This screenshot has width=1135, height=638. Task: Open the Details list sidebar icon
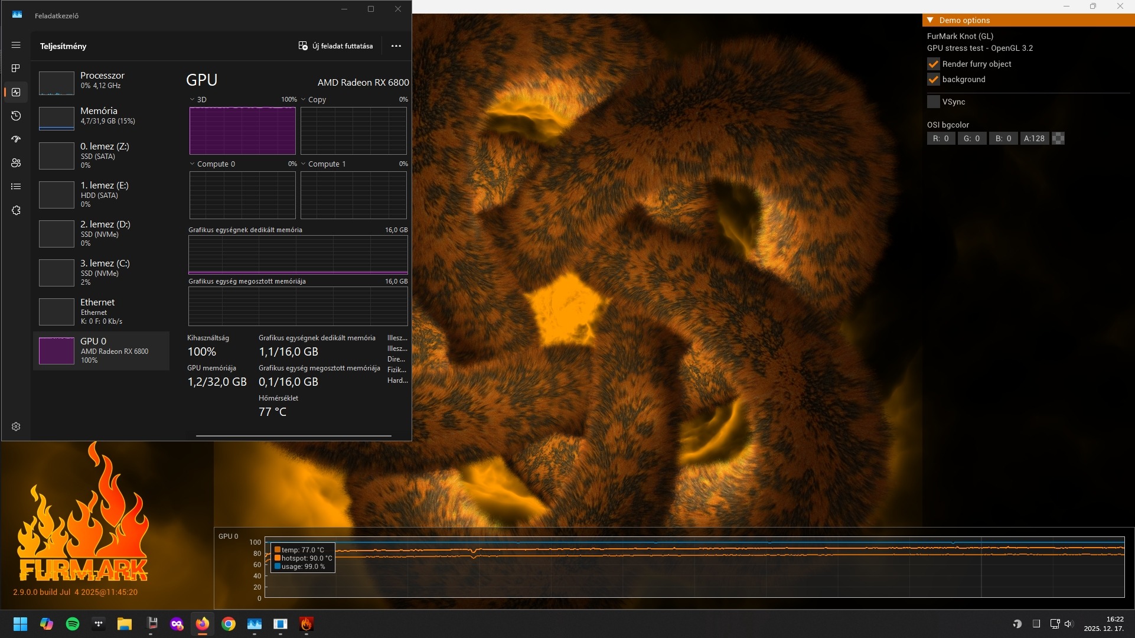point(16,187)
